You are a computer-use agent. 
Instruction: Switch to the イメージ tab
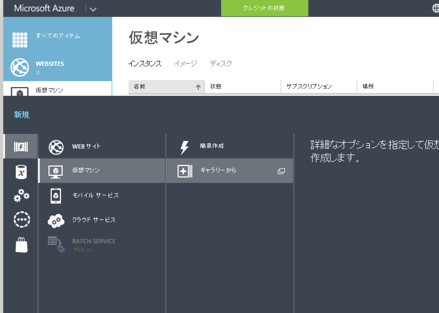click(185, 64)
